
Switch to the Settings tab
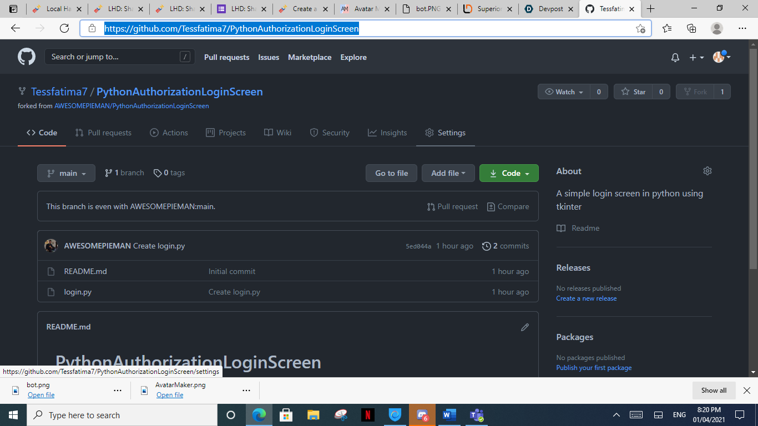(451, 133)
